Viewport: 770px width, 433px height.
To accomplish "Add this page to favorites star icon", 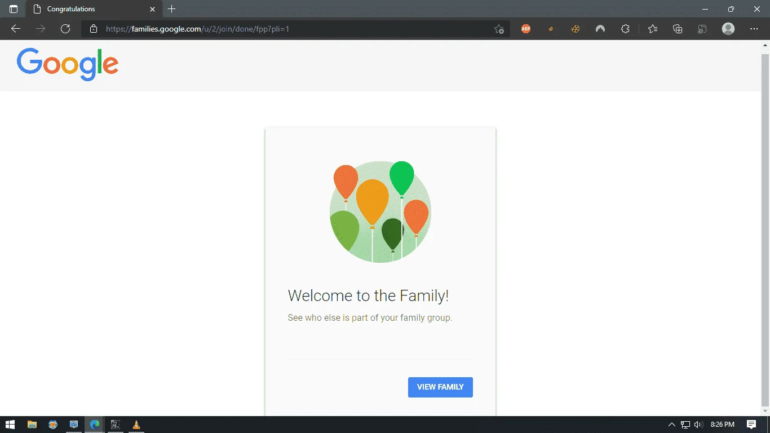I will pyautogui.click(x=499, y=29).
